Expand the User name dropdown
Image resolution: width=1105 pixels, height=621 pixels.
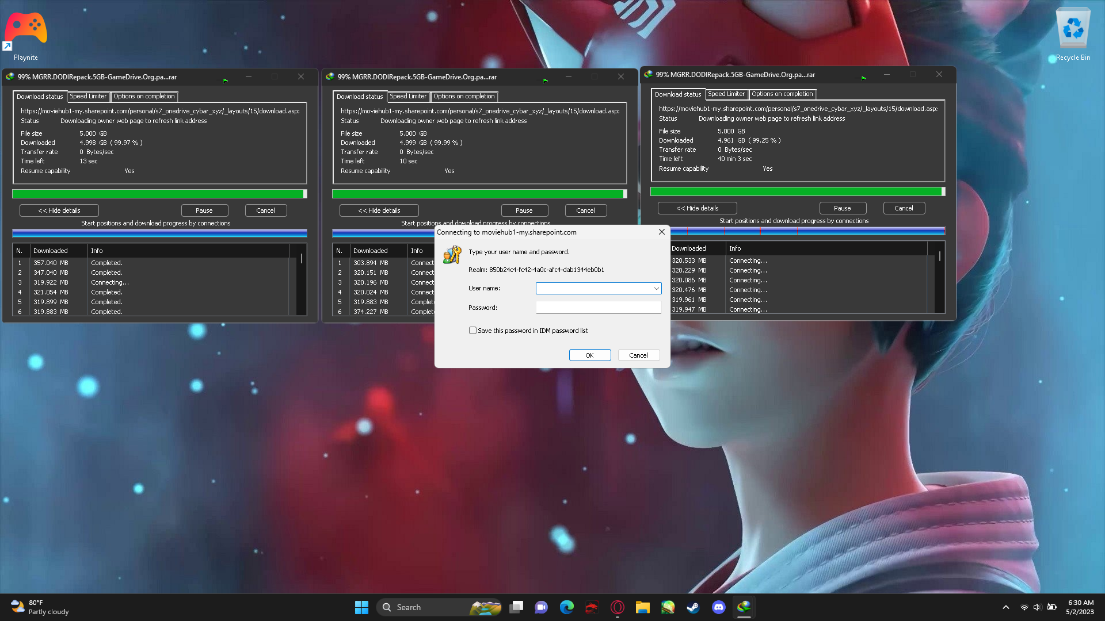pyautogui.click(x=656, y=288)
